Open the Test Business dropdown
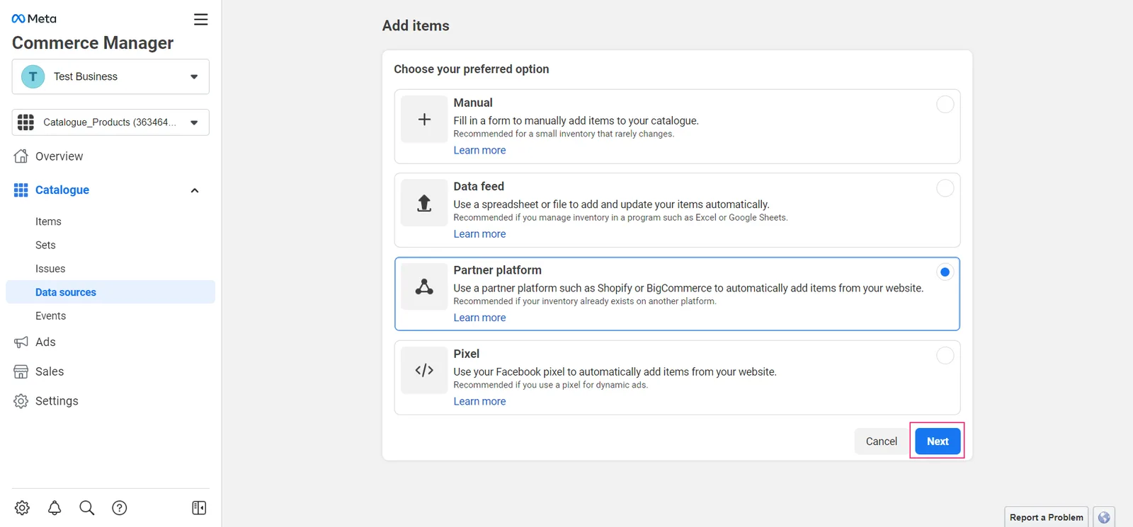The width and height of the screenshot is (1133, 527). tap(110, 76)
